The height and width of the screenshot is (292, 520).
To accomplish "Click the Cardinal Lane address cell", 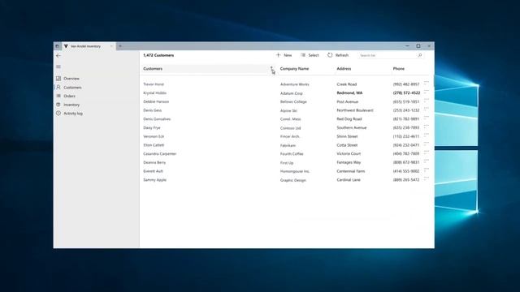I will pos(349,180).
